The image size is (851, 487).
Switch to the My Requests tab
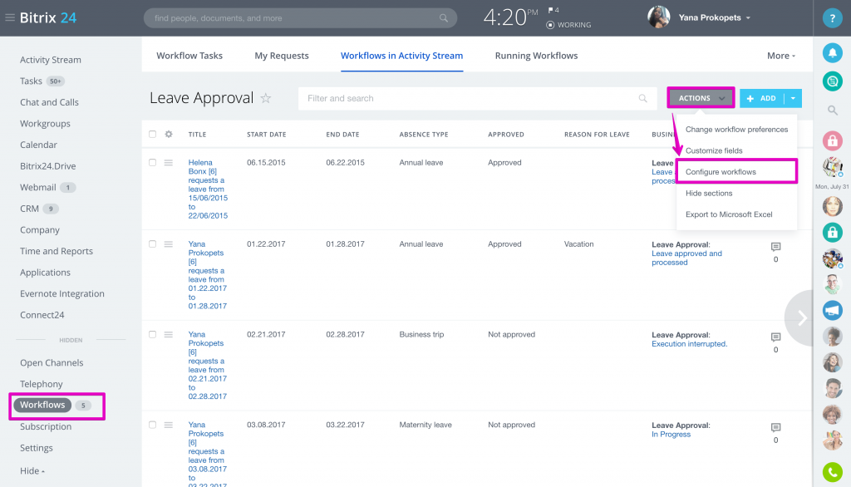click(x=282, y=56)
